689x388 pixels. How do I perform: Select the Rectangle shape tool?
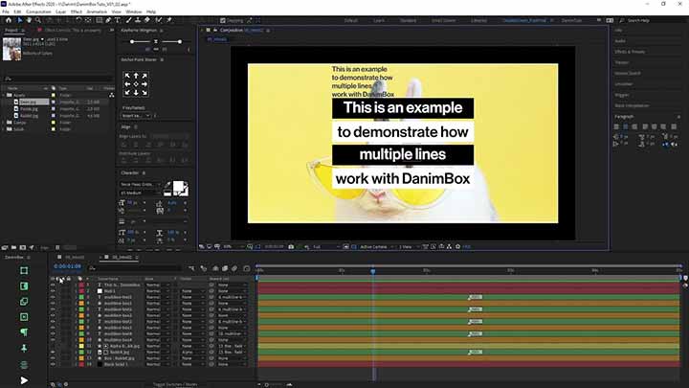[x=100, y=20]
